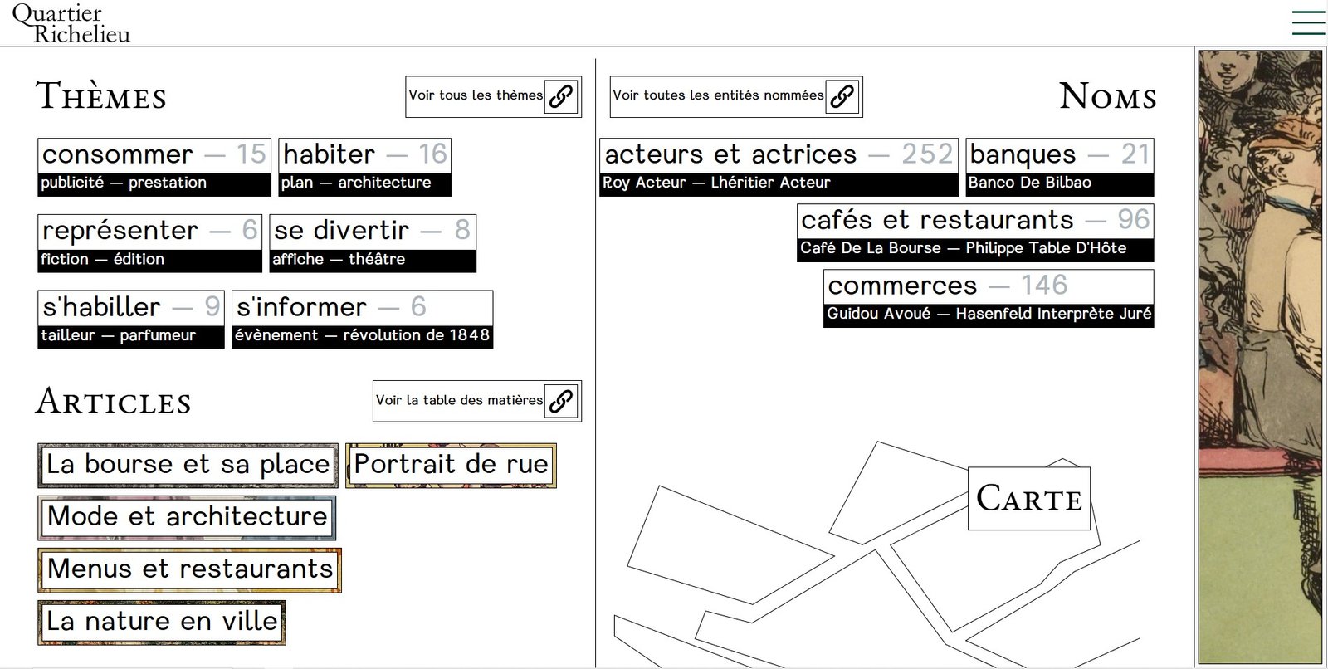Open the 'Portrait de rue' article
Image resolution: width=1328 pixels, height=669 pixels.
(451, 465)
